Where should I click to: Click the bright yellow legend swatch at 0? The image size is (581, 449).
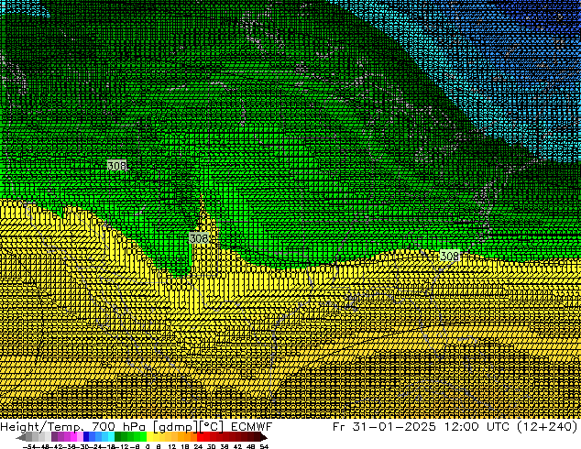149,437
